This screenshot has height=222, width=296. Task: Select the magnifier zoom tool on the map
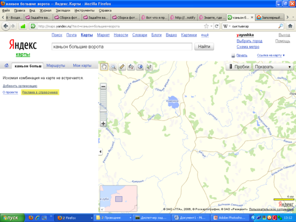(113, 67)
